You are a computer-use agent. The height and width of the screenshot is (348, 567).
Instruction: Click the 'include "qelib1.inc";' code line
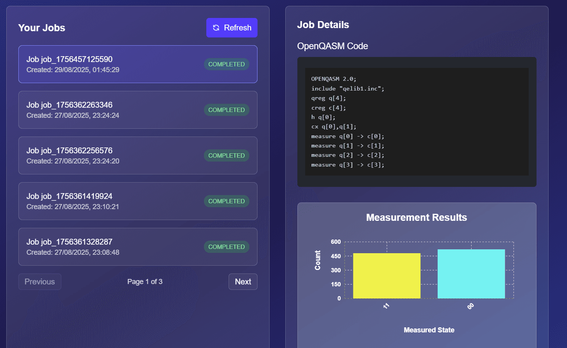348,89
